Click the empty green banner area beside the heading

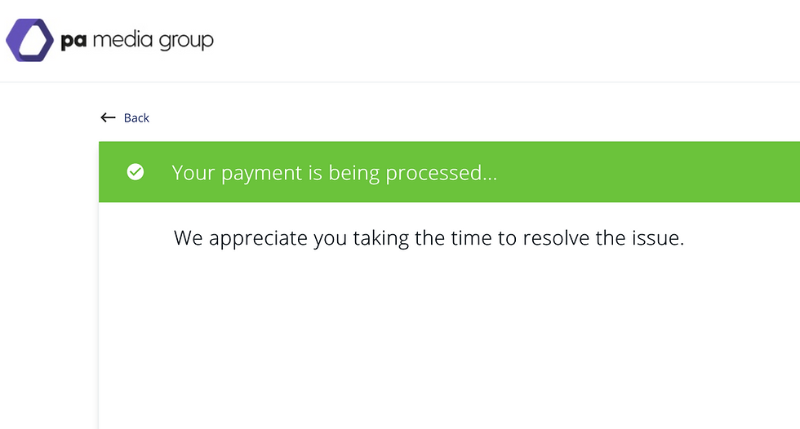[x=648, y=172]
